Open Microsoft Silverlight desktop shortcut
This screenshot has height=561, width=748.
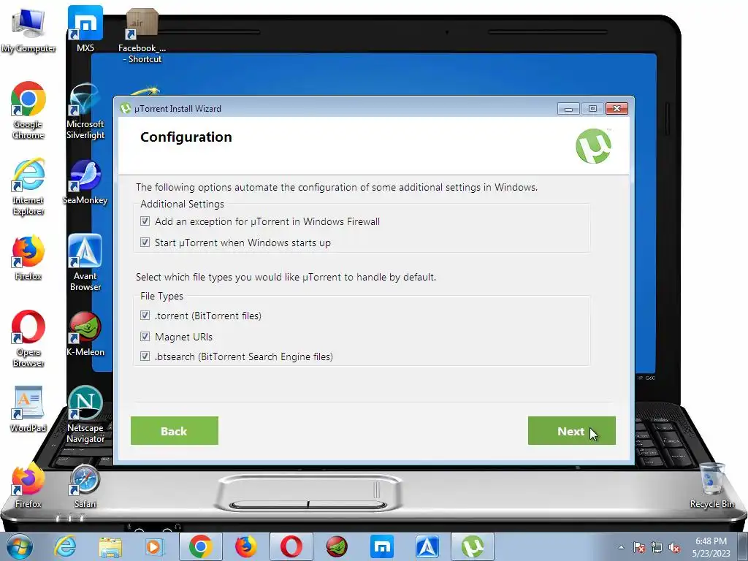(x=85, y=111)
